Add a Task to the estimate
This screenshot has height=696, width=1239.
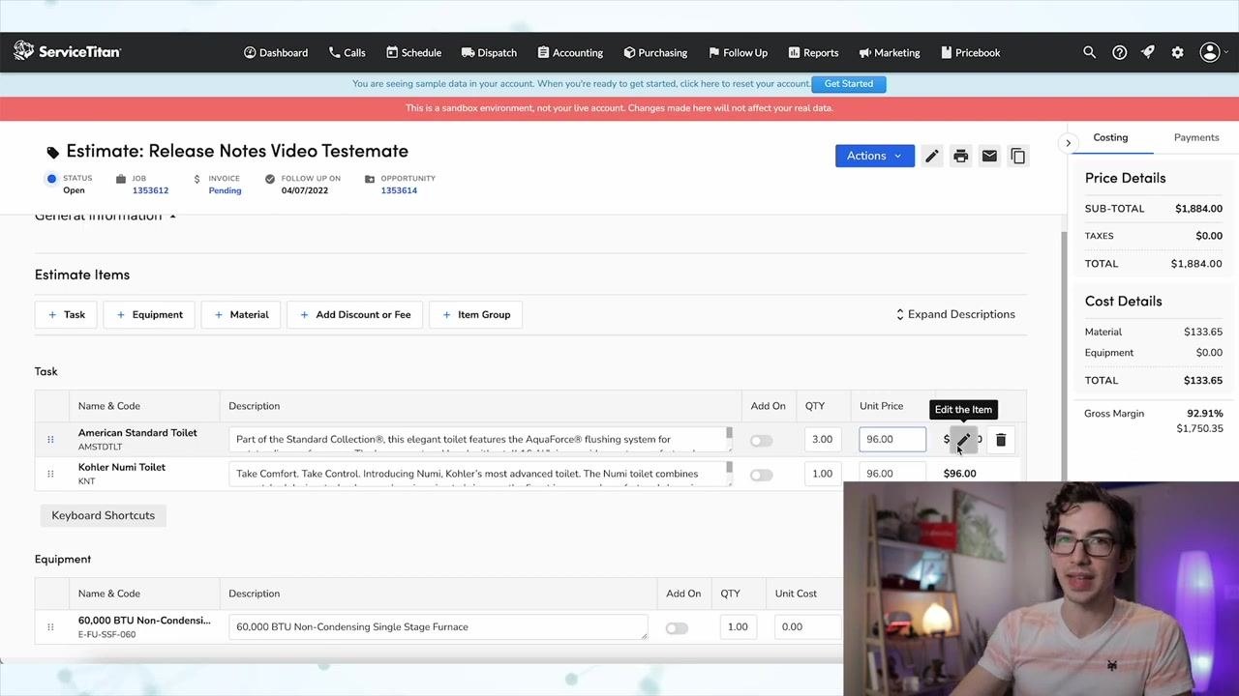(67, 314)
